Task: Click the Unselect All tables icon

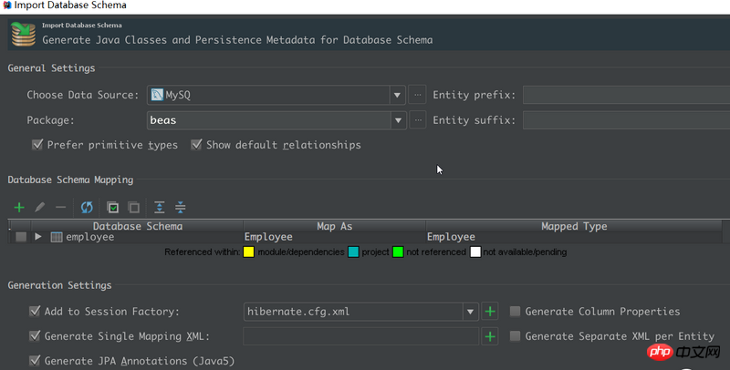Action: point(133,208)
